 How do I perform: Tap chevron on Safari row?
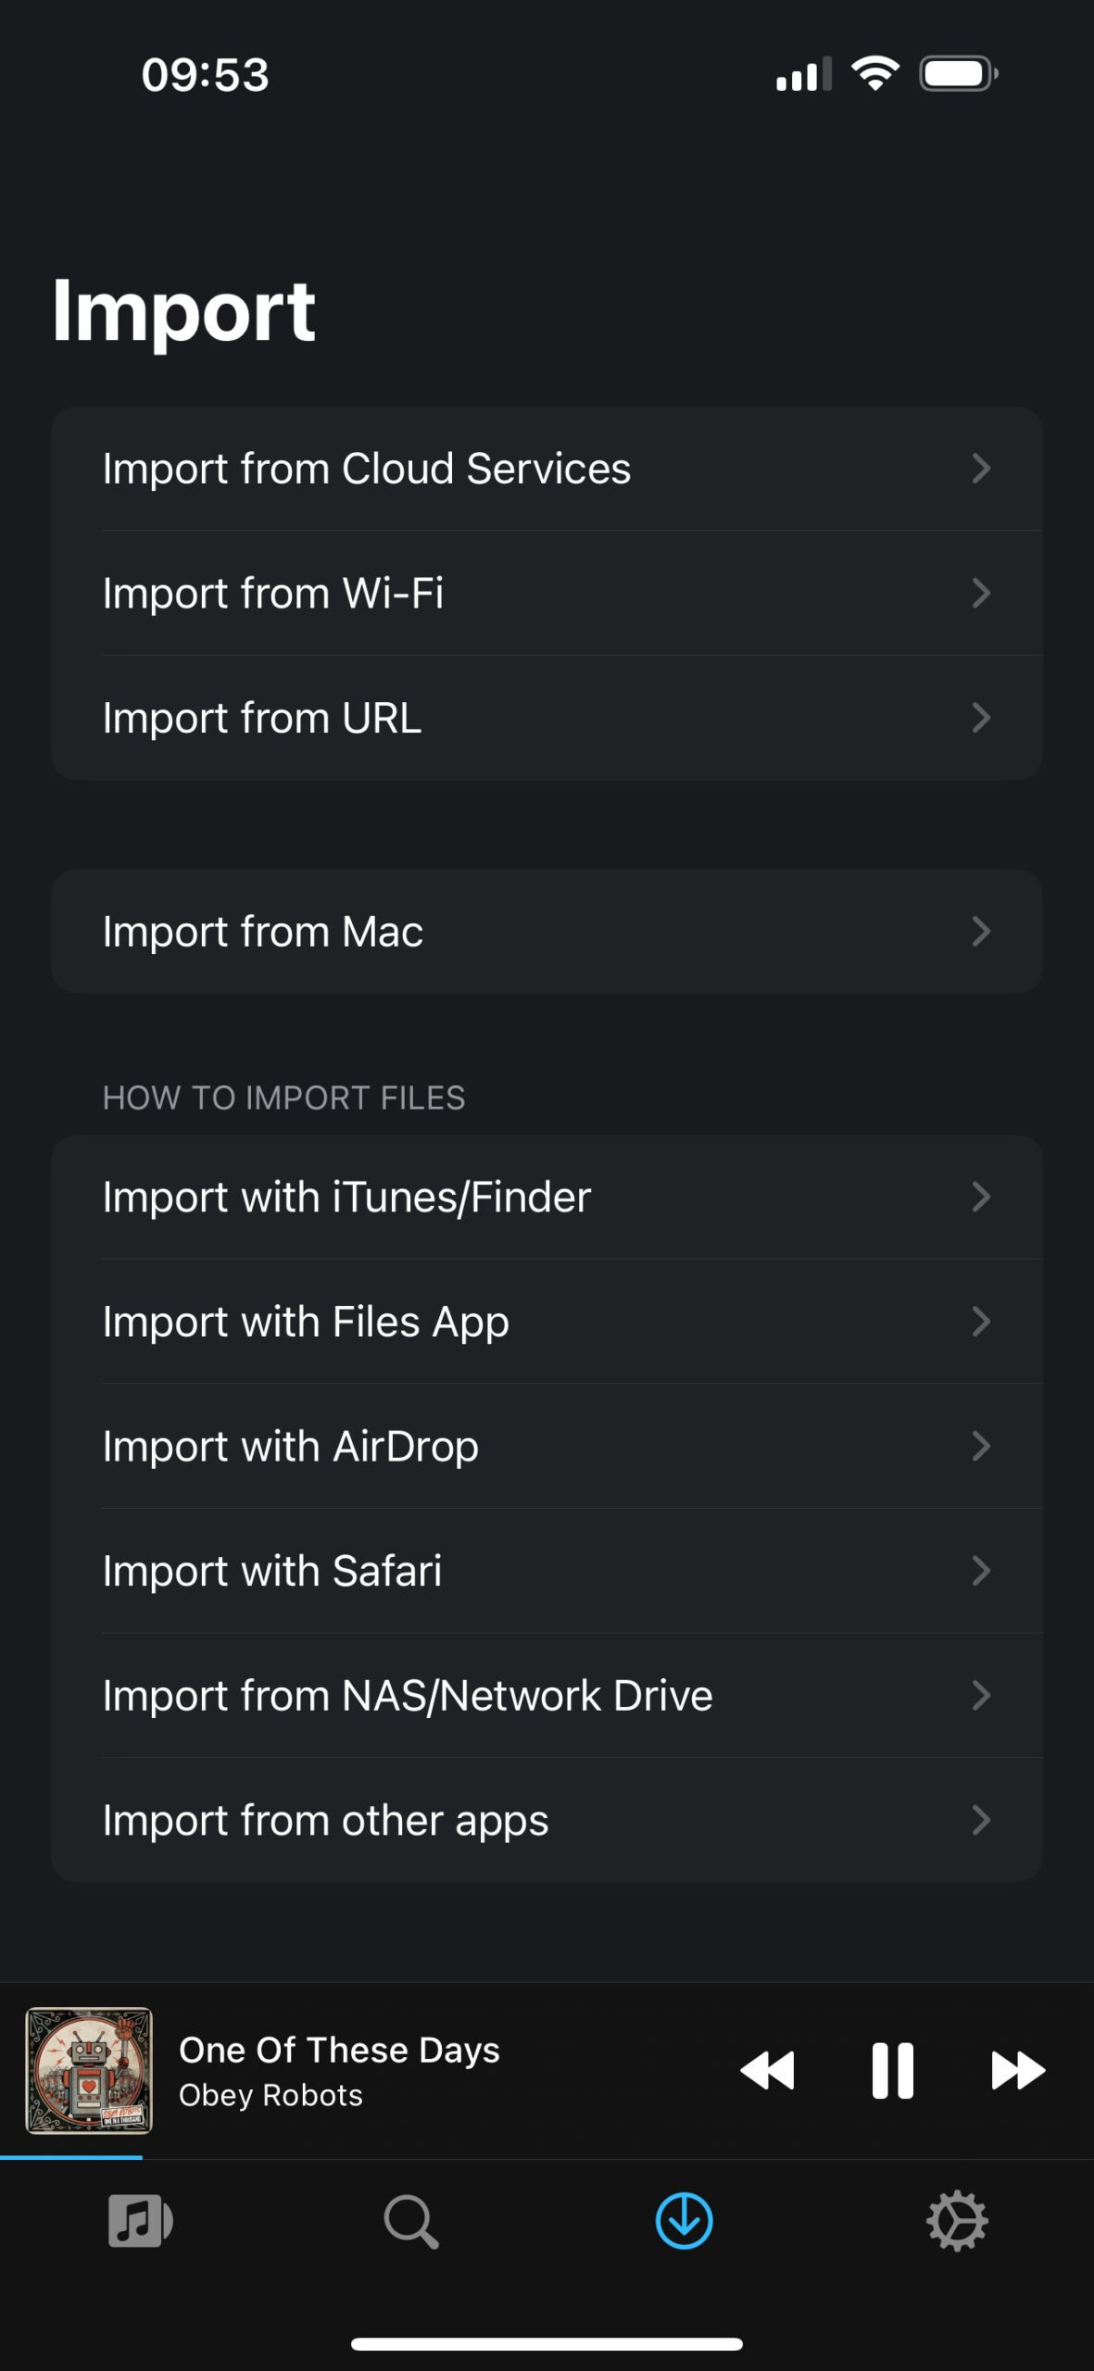point(981,1571)
